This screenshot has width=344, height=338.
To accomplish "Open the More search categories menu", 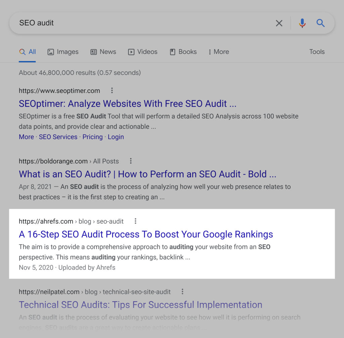I will tap(218, 52).
